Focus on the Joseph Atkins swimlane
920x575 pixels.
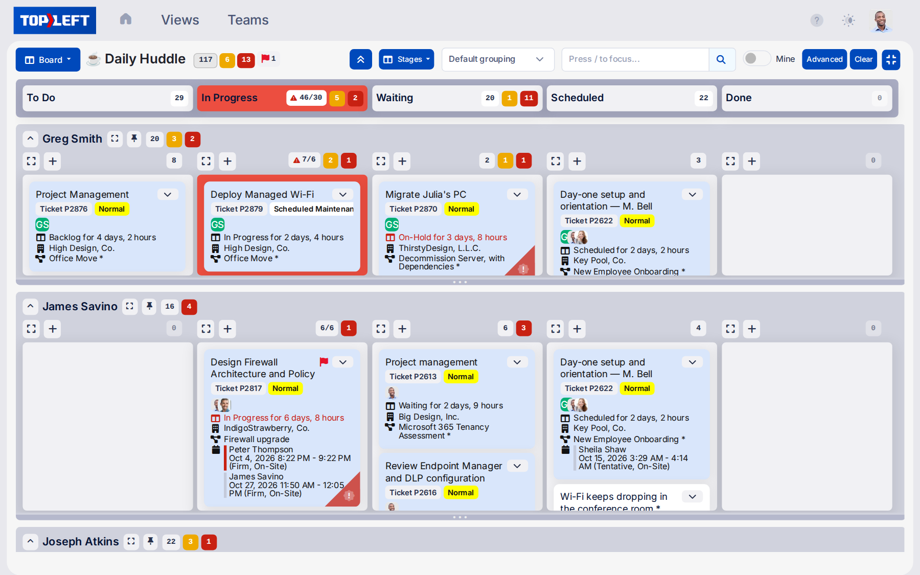click(131, 541)
